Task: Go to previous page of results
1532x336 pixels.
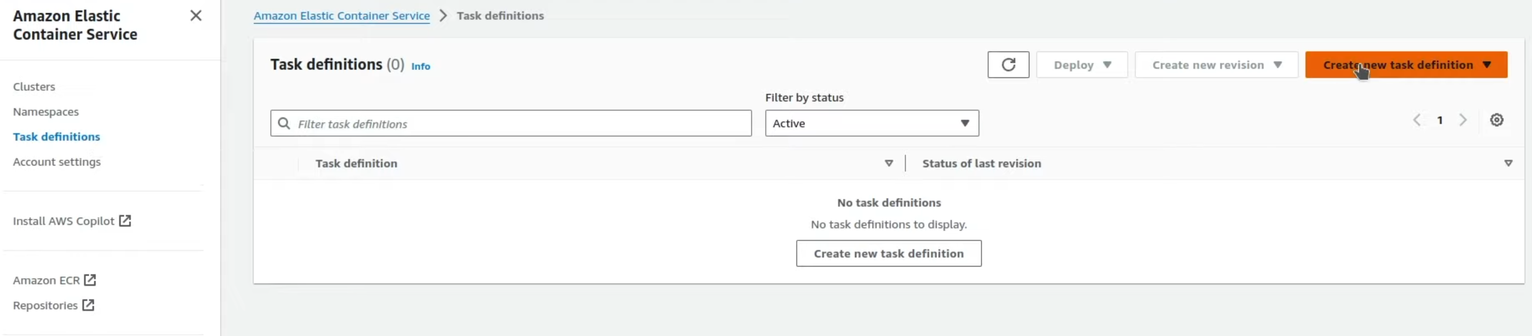Action: coord(1417,120)
